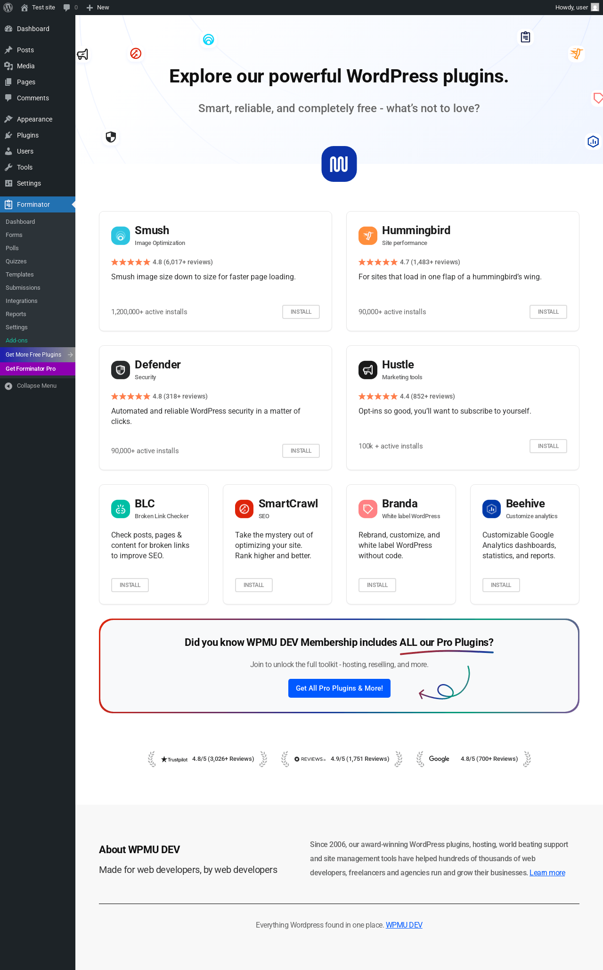Install the SmartCrawl plugin

(x=254, y=585)
